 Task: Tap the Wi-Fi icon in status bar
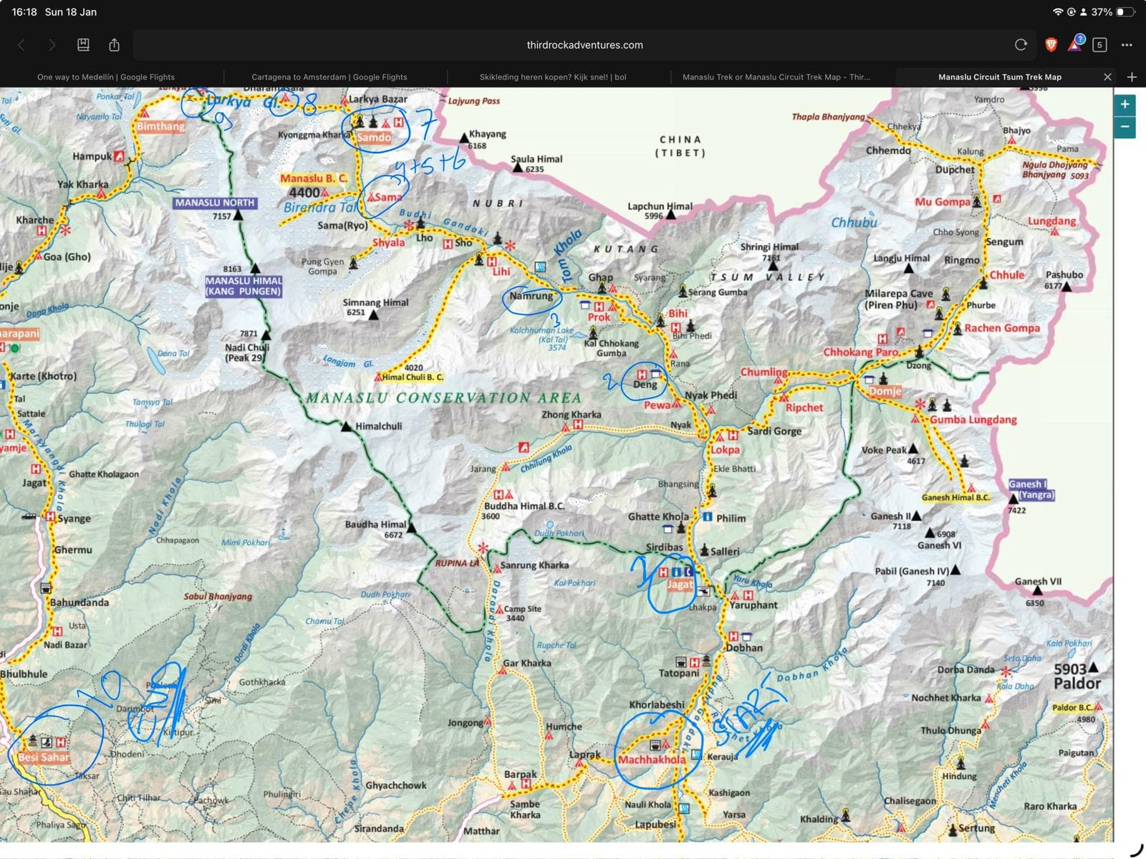click(1058, 12)
